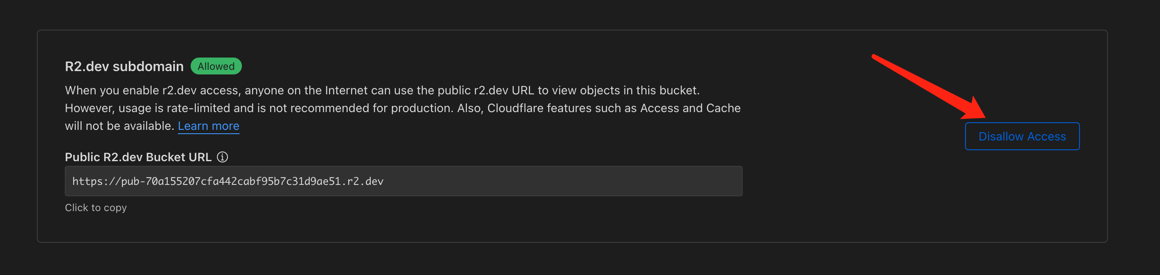This screenshot has height=275, width=1160.
Task: Click the tail of the red arrow
Action: click(874, 57)
